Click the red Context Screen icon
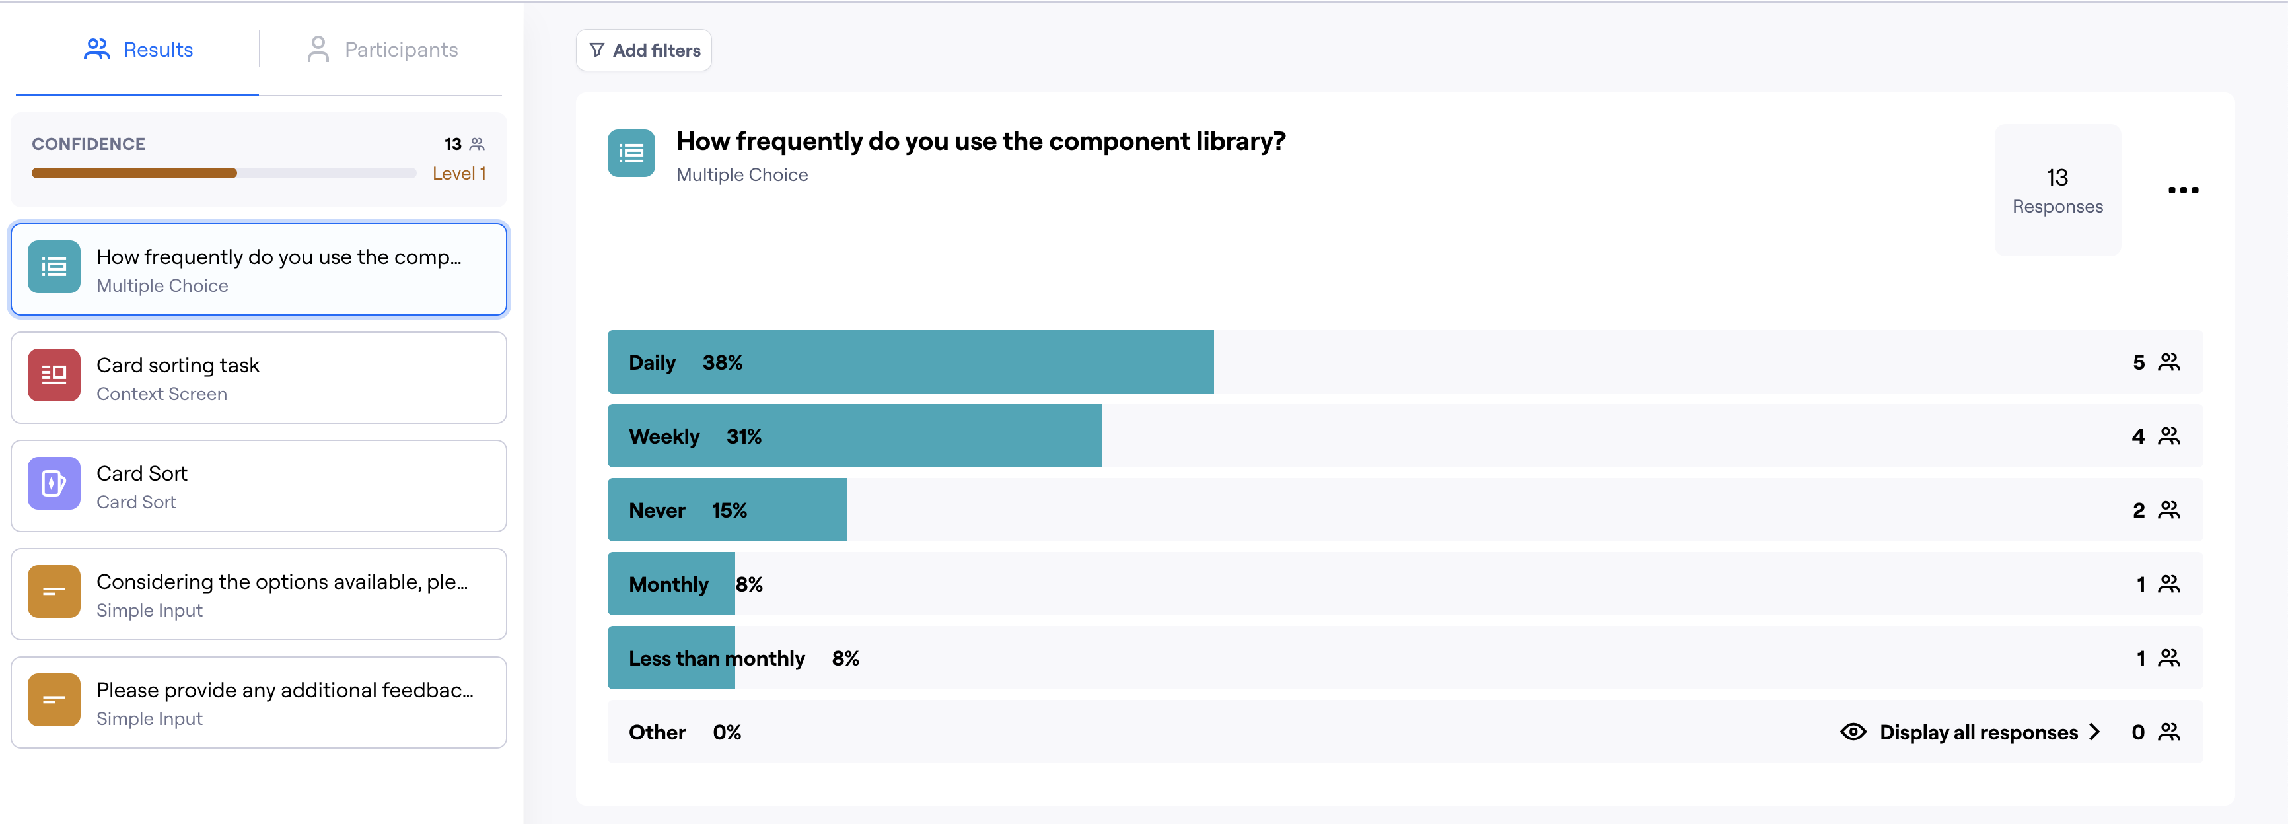 (54, 375)
